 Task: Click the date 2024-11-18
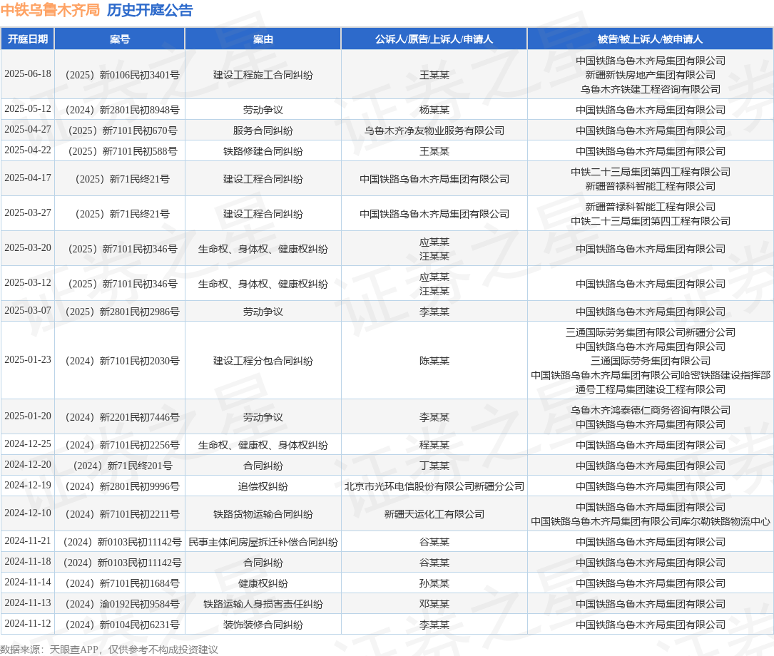28,561
